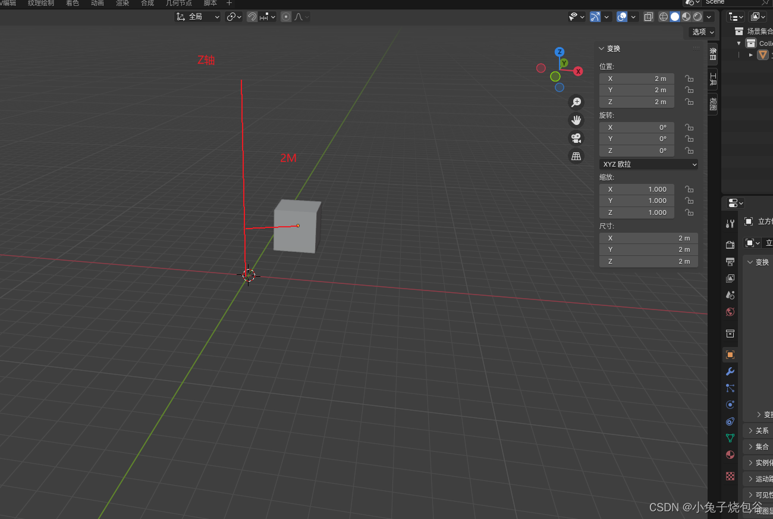The height and width of the screenshot is (519, 773).
Task: Lock location X with padlock icon
Action: pyautogui.click(x=689, y=79)
